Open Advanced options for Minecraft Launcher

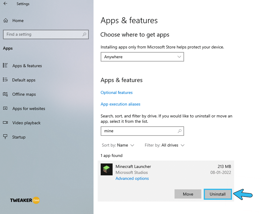[x=132, y=178]
